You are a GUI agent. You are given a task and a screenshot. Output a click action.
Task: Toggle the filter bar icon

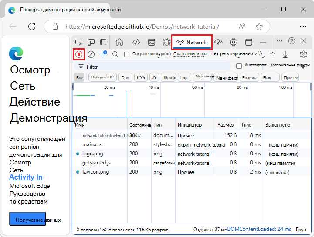click(x=103, y=54)
